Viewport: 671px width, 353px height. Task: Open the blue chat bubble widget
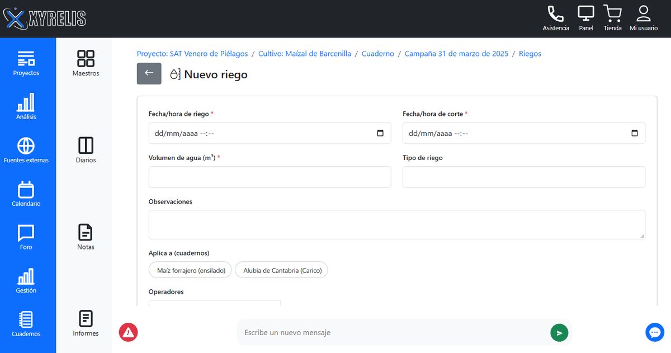click(x=655, y=332)
